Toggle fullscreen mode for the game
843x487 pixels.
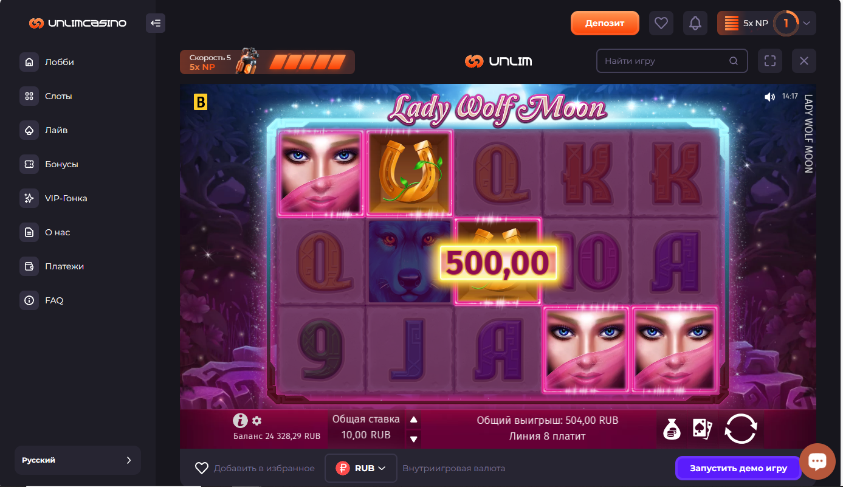tap(770, 61)
